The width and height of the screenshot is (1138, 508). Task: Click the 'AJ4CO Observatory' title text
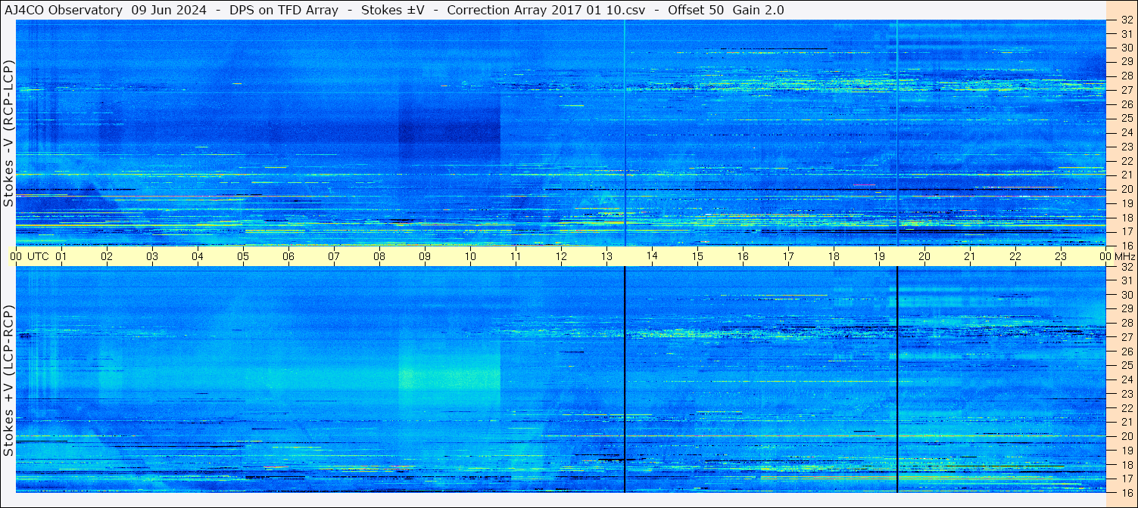pos(64,10)
